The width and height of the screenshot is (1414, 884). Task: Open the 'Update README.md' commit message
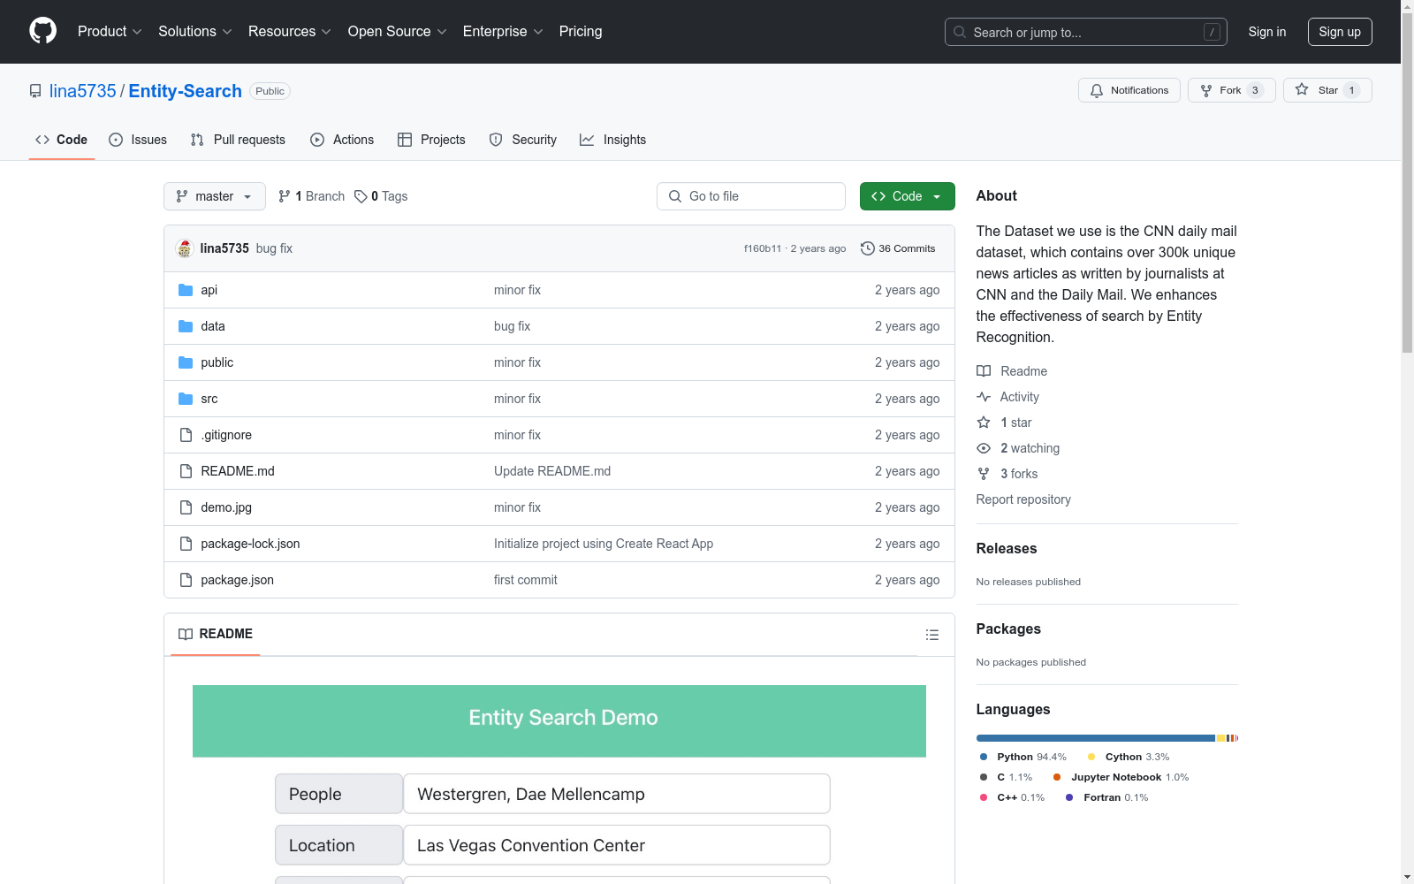(x=552, y=471)
